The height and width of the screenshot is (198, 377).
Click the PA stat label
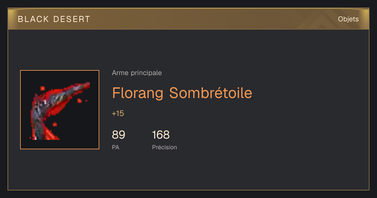[115, 147]
